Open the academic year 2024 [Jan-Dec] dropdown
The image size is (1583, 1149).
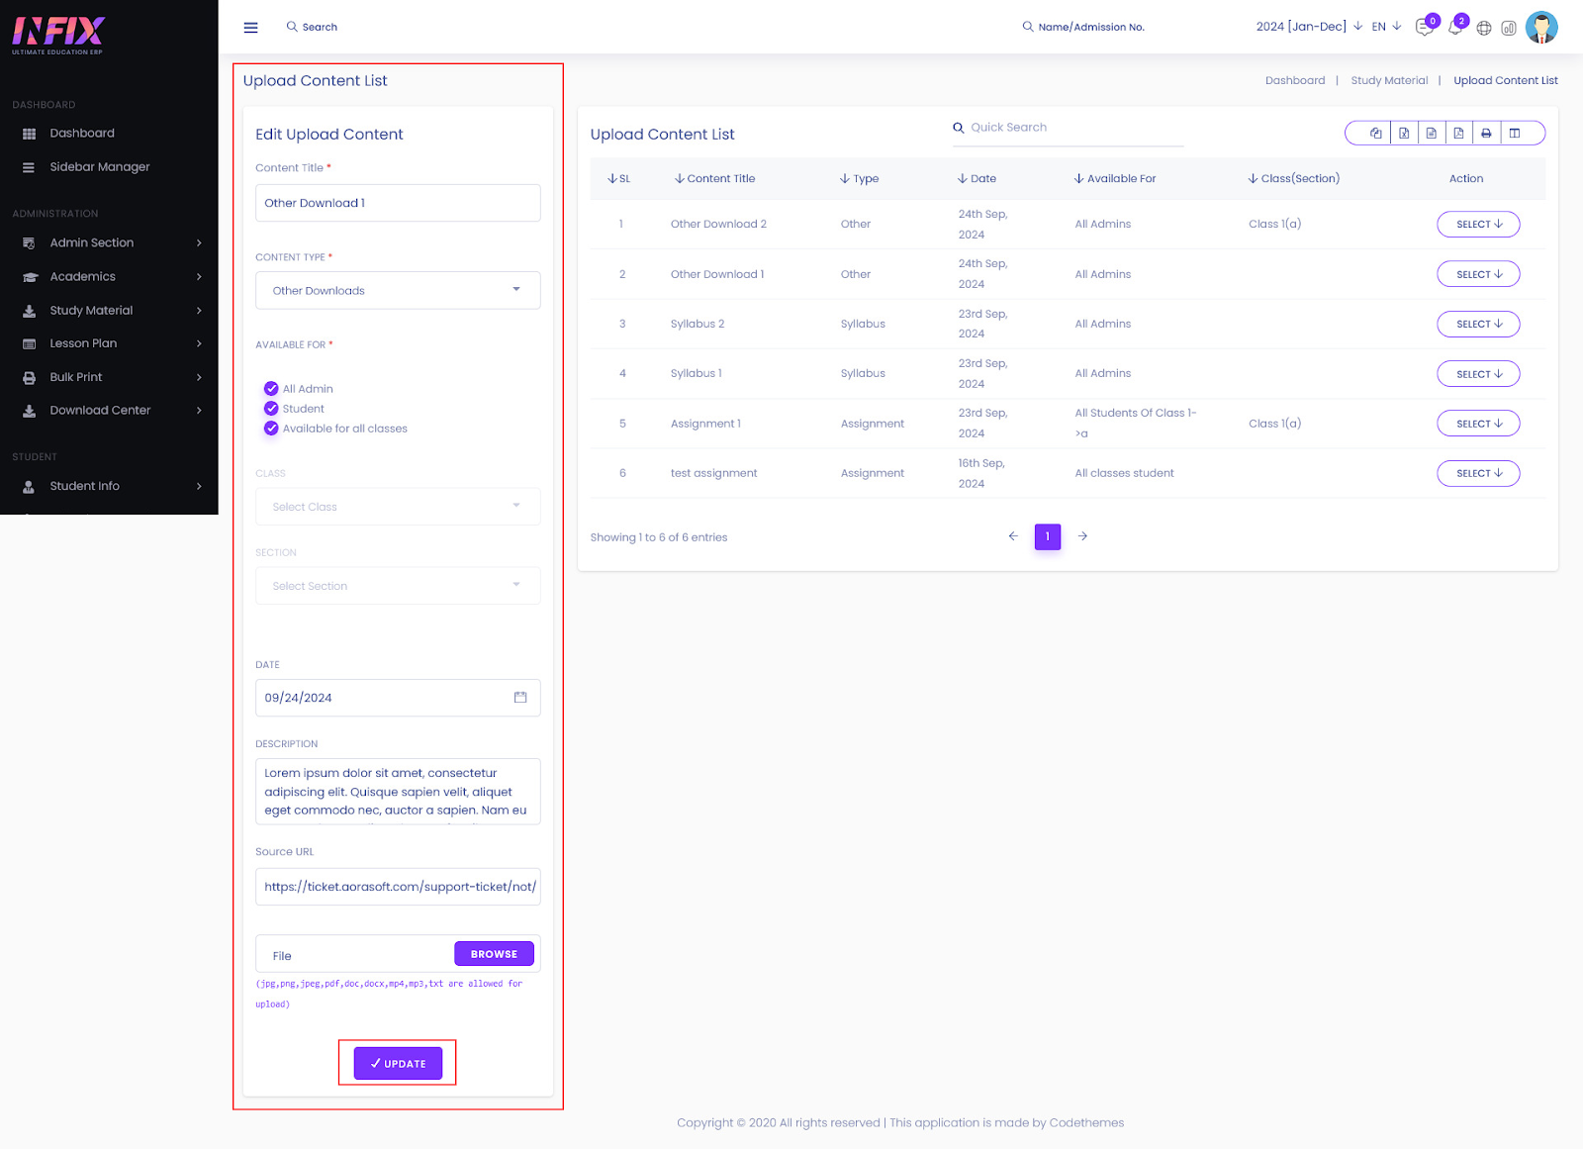pos(1309,27)
